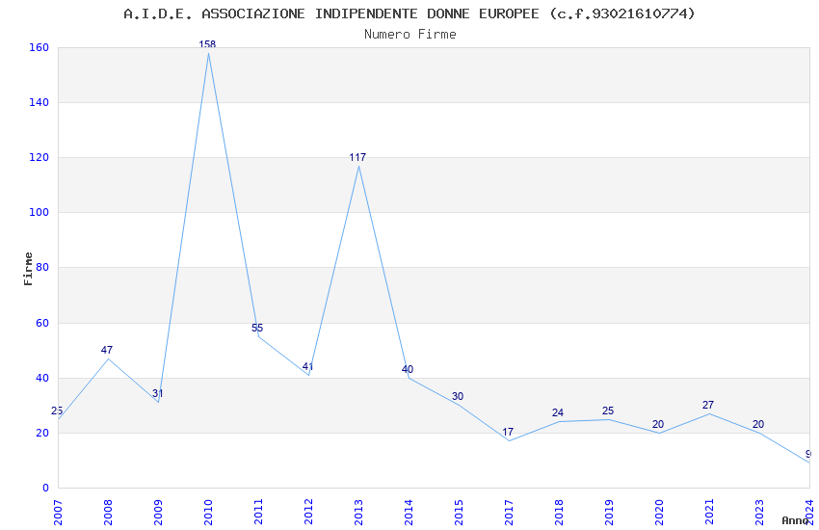819x530 pixels.
Task: Click the x-axis year label 2019
Action: (610, 513)
